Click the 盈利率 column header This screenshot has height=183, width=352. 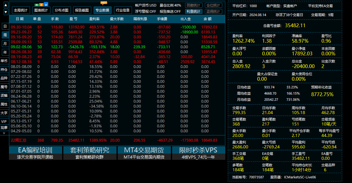tap(95, 19)
